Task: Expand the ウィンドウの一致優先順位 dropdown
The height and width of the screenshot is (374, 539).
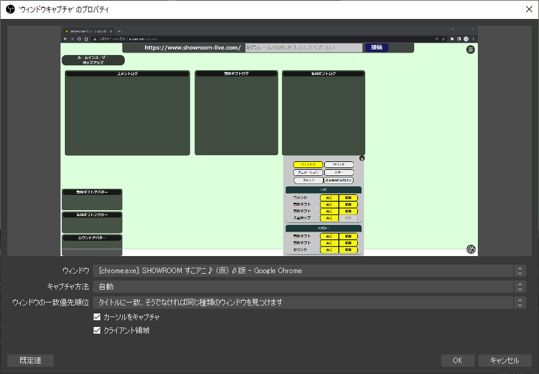Action: click(310, 302)
